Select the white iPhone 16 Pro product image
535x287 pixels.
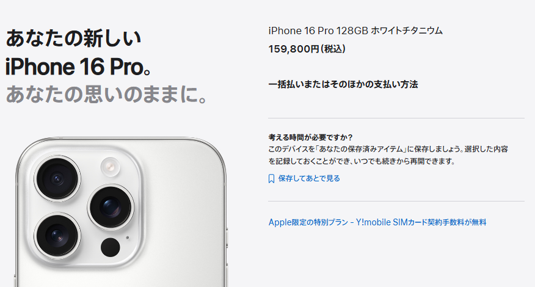click(121, 211)
